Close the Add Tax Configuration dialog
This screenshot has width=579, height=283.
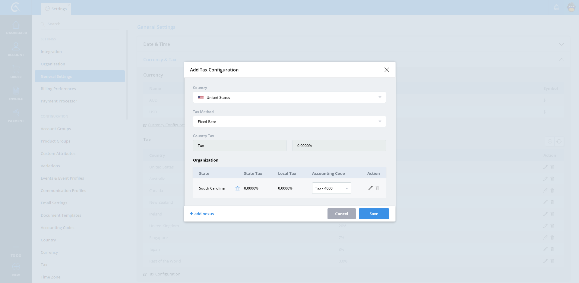tap(387, 70)
